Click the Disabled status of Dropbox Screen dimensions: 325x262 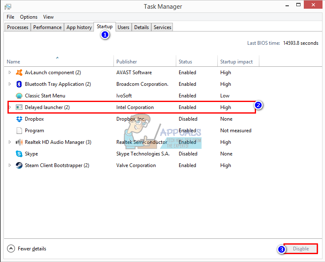pos(188,119)
